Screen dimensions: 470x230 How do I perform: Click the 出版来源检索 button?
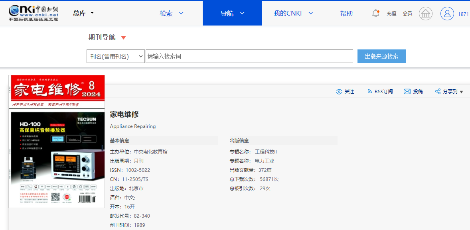point(381,56)
